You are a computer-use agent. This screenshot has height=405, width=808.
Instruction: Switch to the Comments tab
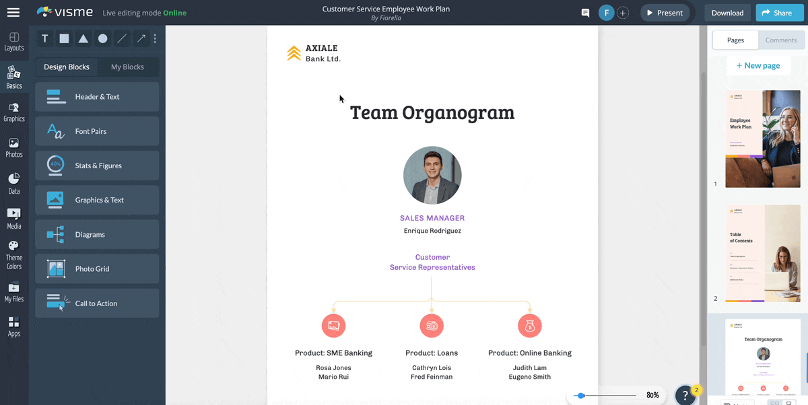click(x=781, y=40)
